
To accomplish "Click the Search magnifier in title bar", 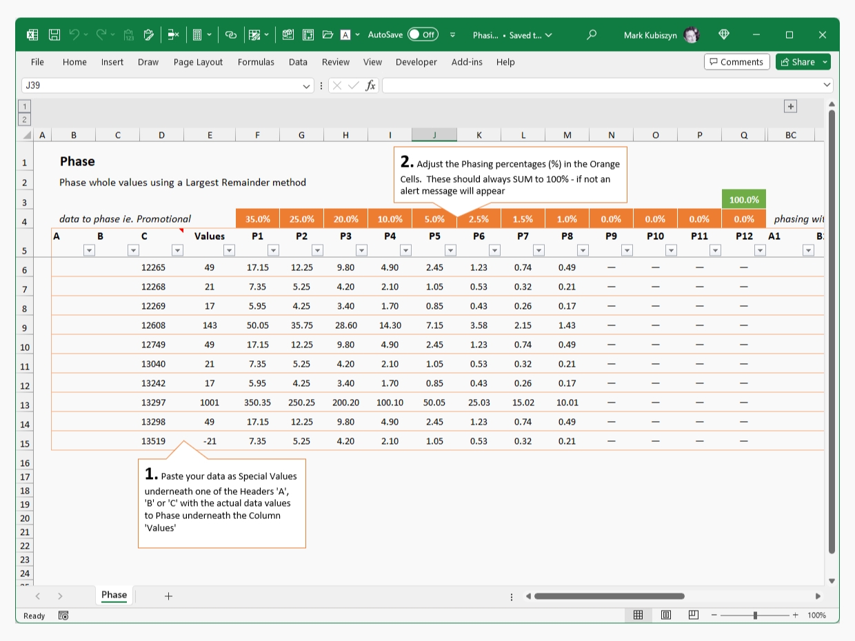I will pyautogui.click(x=591, y=34).
